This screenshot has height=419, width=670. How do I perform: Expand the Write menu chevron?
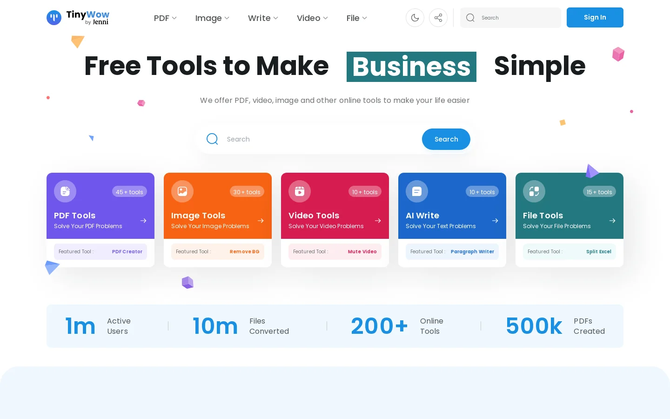276,18
